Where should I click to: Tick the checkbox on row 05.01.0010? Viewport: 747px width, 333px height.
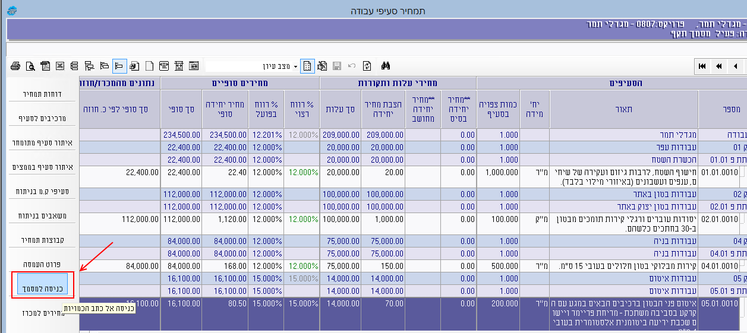[x=742, y=304]
